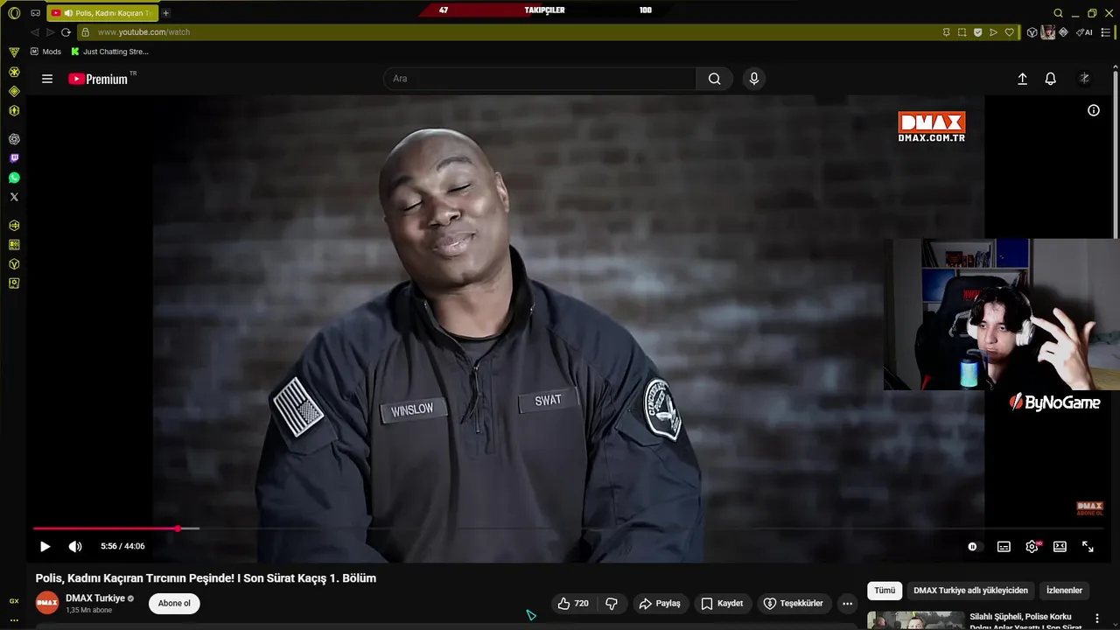Select the 'İzlenenler' filter chip
Screen dimensions: 1120x630
click(x=1065, y=591)
